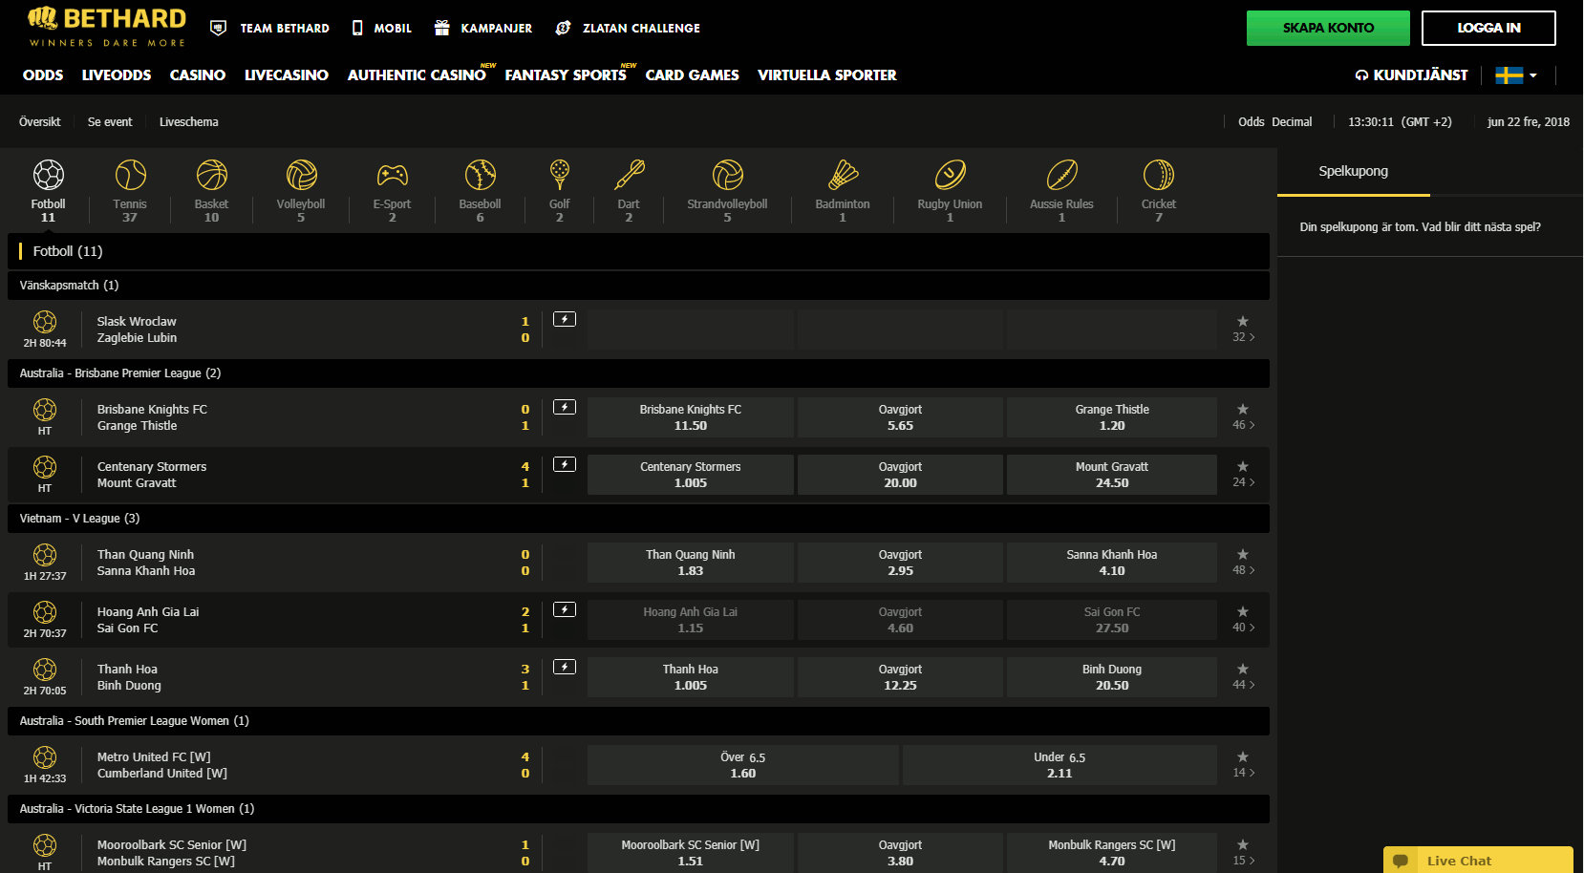Open the Live Chat widget
The width and height of the screenshot is (1584, 873).
(x=1478, y=860)
